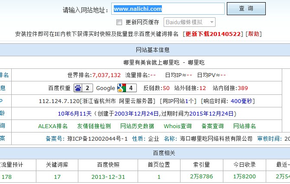Click the response time 400毫秒
This screenshot has height=184, width=290.
pos(242,101)
